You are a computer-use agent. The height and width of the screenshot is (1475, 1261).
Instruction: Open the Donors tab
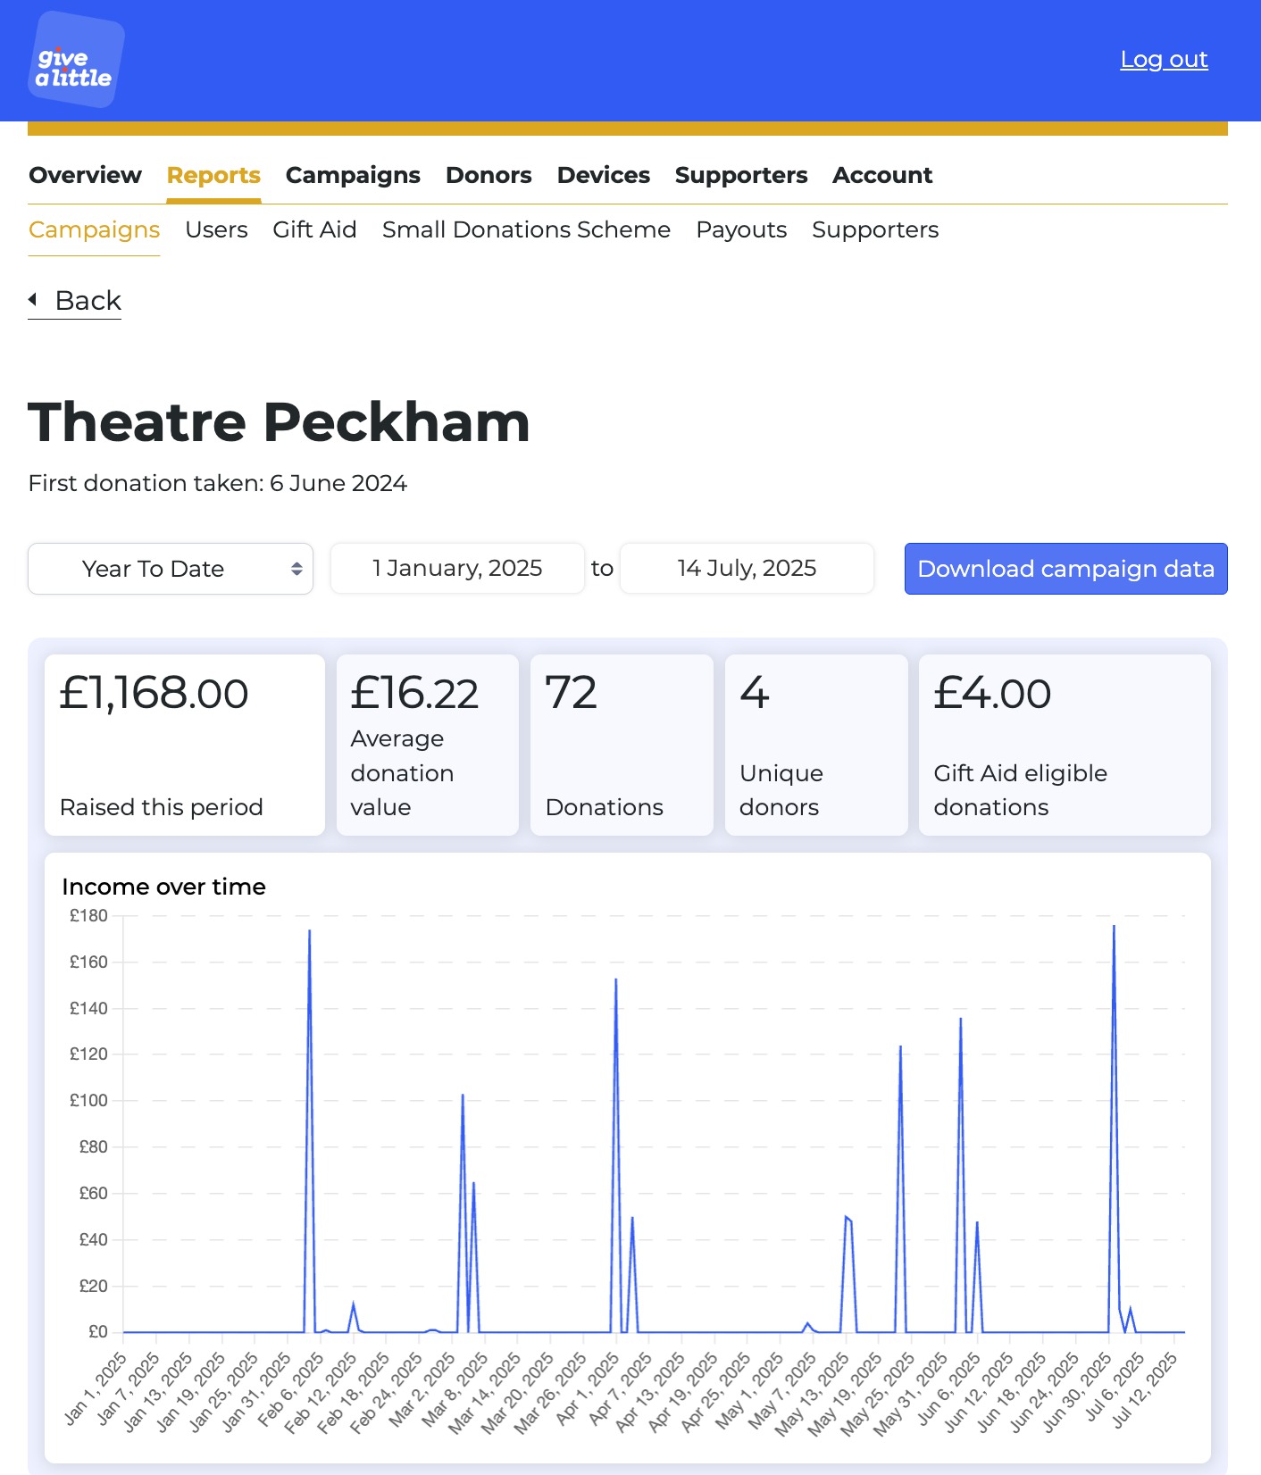[x=489, y=175]
